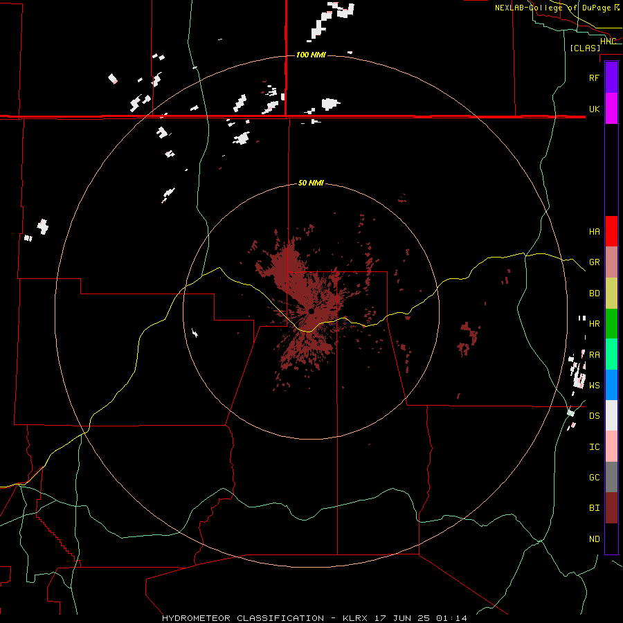This screenshot has width=623, height=623.
Task: Click the RA legend label
Action: 594,355
